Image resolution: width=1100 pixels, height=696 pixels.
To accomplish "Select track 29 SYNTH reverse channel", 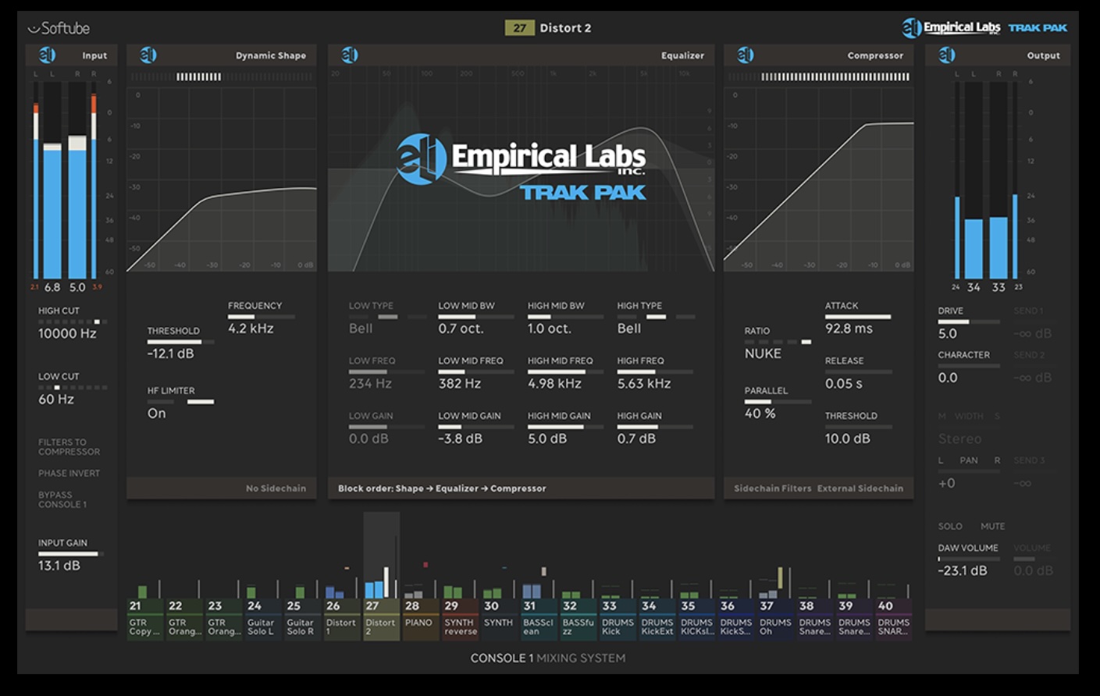I will (460, 620).
